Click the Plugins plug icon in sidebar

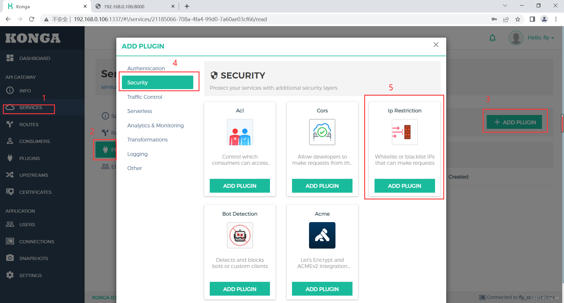coord(10,158)
